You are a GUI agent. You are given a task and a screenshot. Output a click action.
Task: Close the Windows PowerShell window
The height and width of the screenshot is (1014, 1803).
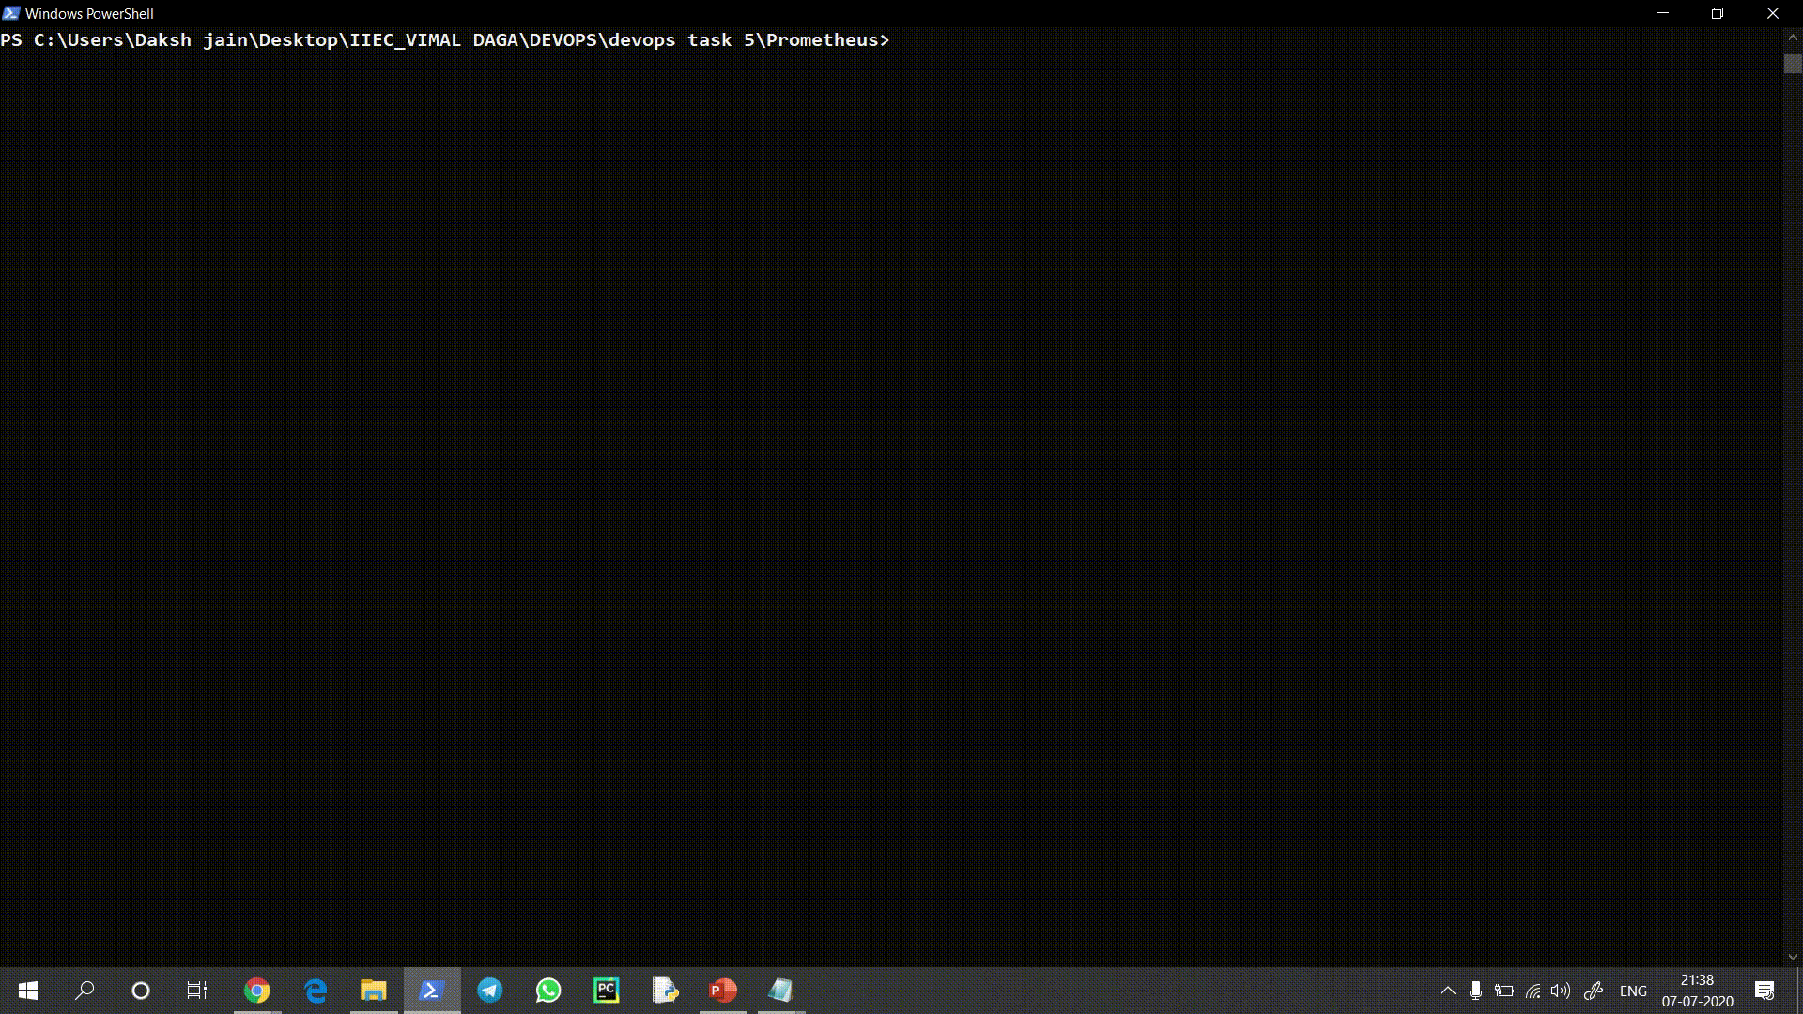click(x=1773, y=13)
